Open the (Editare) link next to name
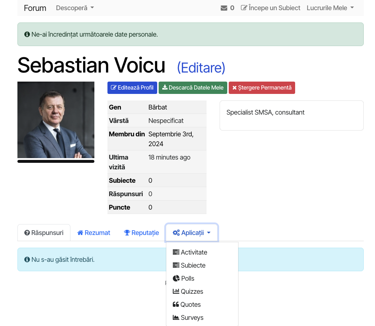The height and width of the screenshot is (326, 375). (x=201, y=67)
